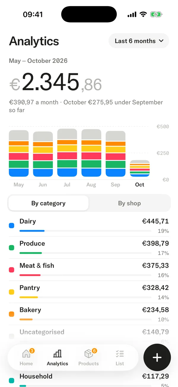Expand the Meat & fish category row
This screenshot has height=387, width=178.
[89, 270]
